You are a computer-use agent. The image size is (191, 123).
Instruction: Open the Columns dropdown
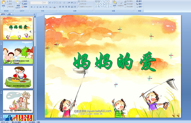point(75,7)
